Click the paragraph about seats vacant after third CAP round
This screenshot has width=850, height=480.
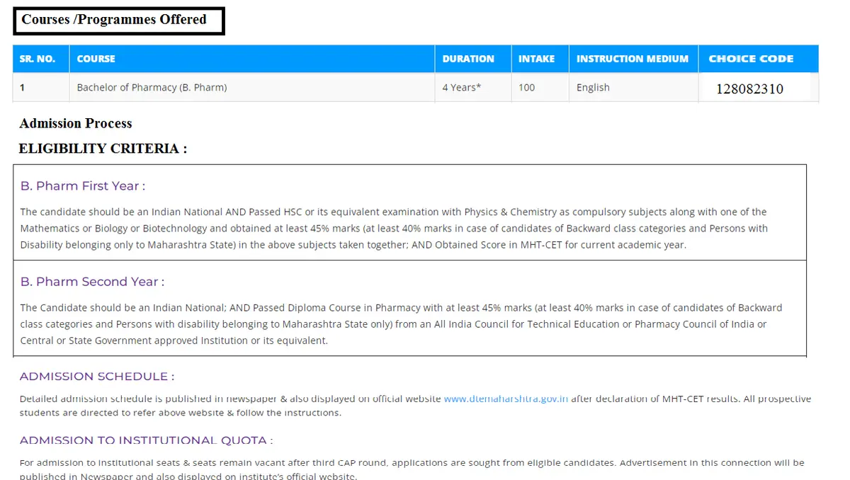[412, 469]
